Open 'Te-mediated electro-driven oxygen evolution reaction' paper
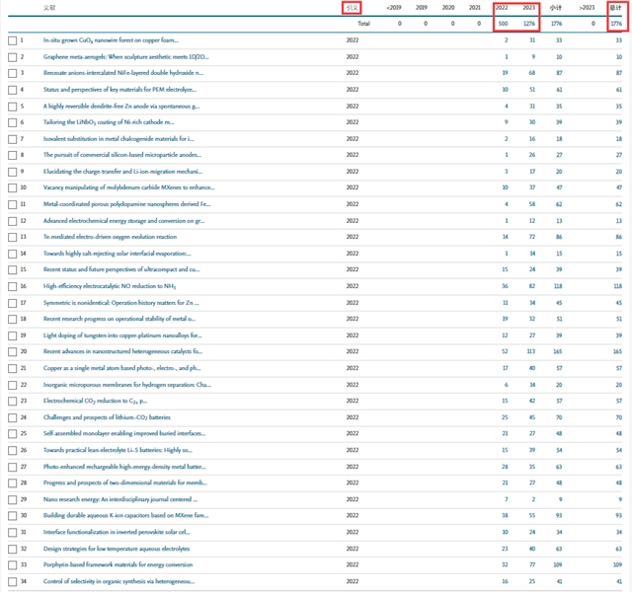 (110, 237)
